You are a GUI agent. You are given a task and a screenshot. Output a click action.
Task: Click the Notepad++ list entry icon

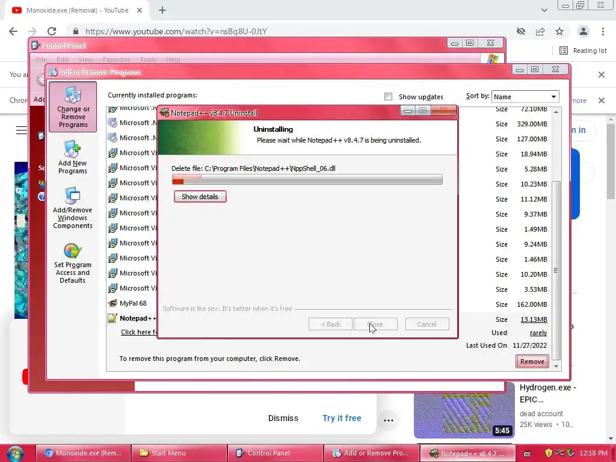(112, 318)
